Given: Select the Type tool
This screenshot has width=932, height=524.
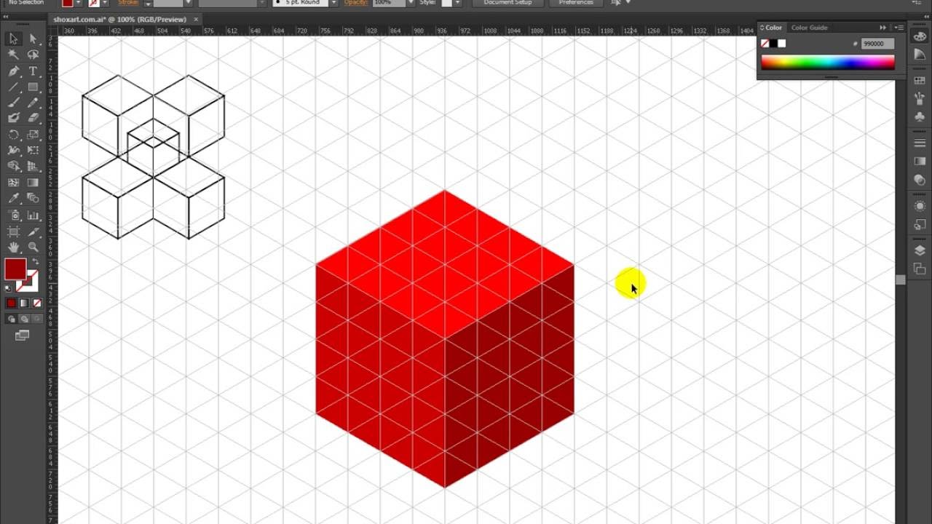Looking at the screenshot, I should 33,71.
